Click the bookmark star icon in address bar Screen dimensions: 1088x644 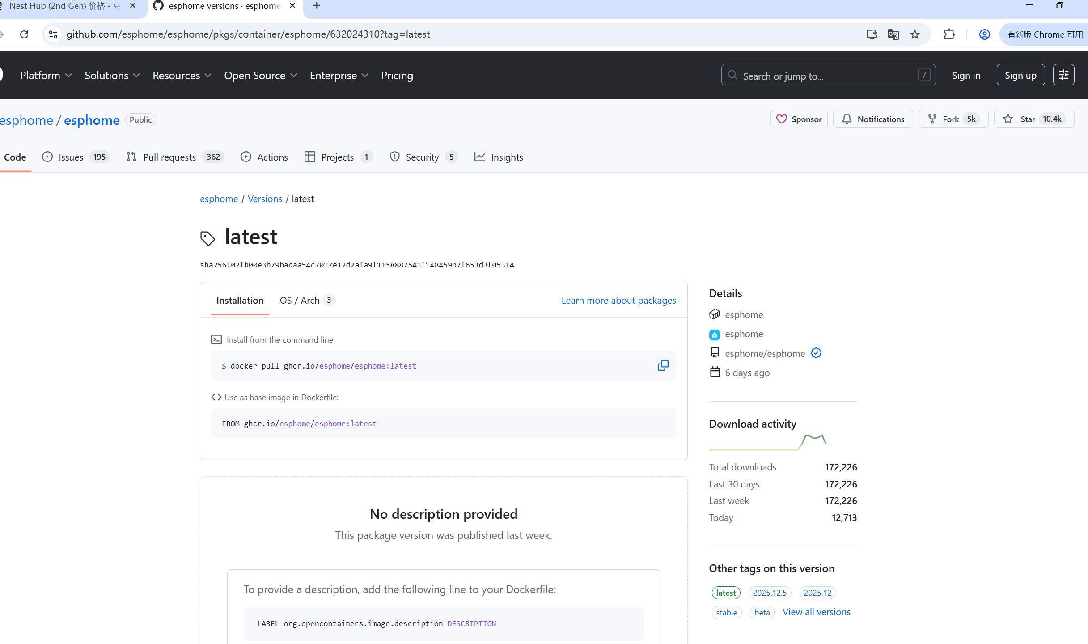915,34
